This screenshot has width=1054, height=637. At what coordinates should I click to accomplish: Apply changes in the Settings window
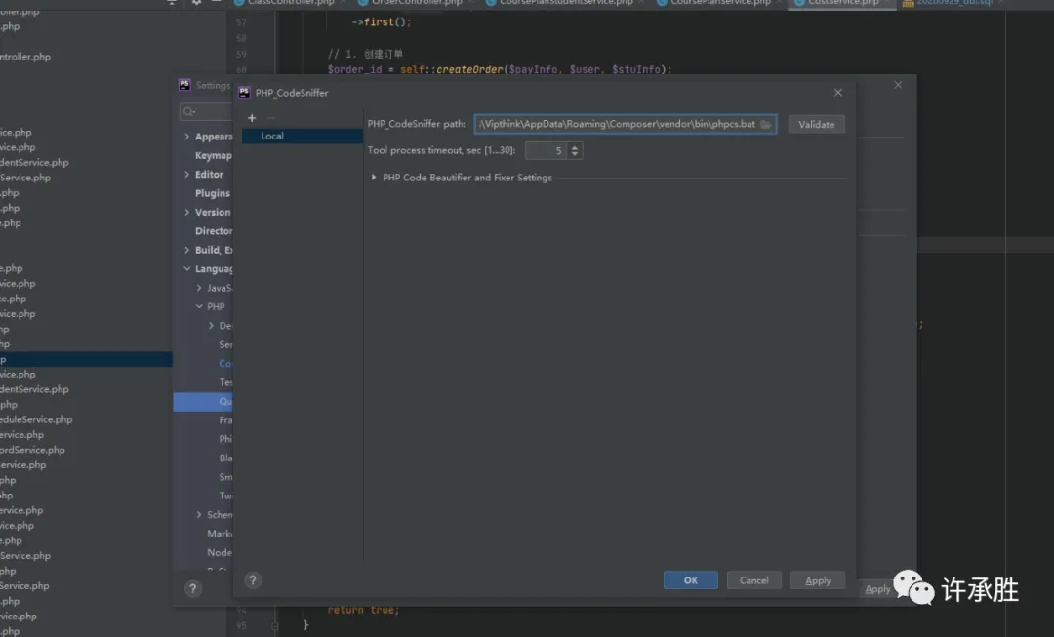(x=877, y=589)
